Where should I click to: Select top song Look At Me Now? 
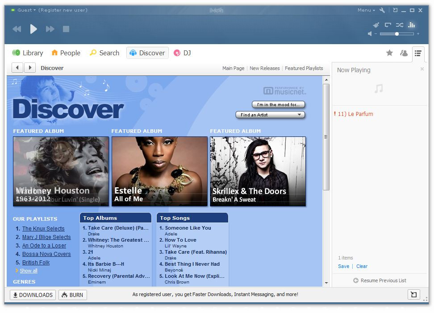195,276
